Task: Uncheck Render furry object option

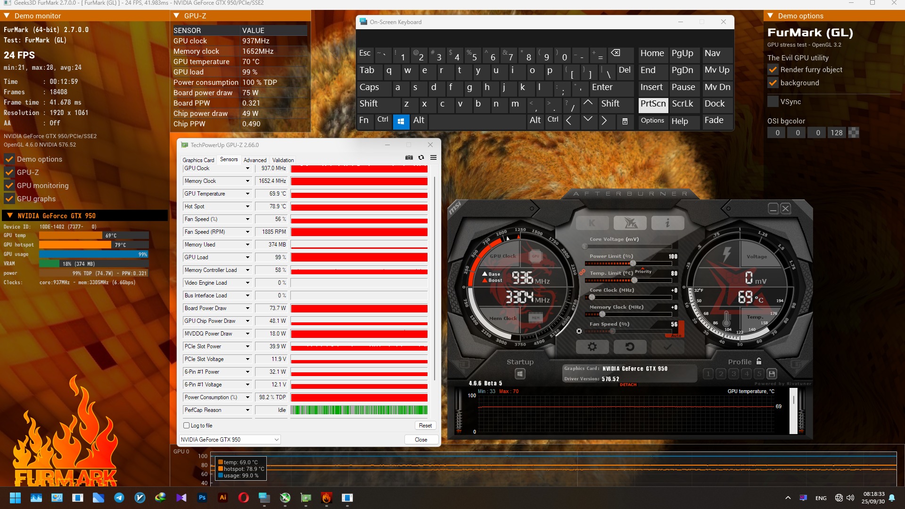Action: (x=773, y=70)
